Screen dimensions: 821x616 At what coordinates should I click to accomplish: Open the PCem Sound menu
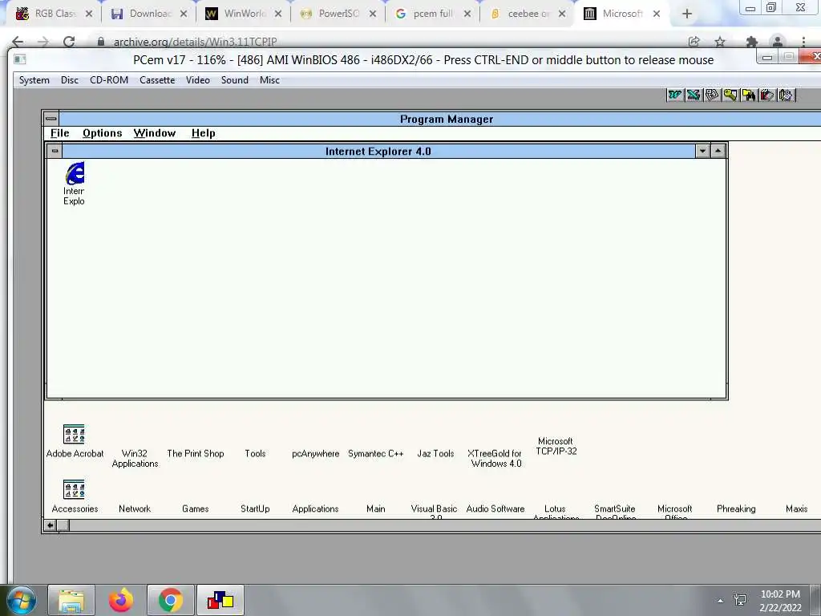[235, 80]
